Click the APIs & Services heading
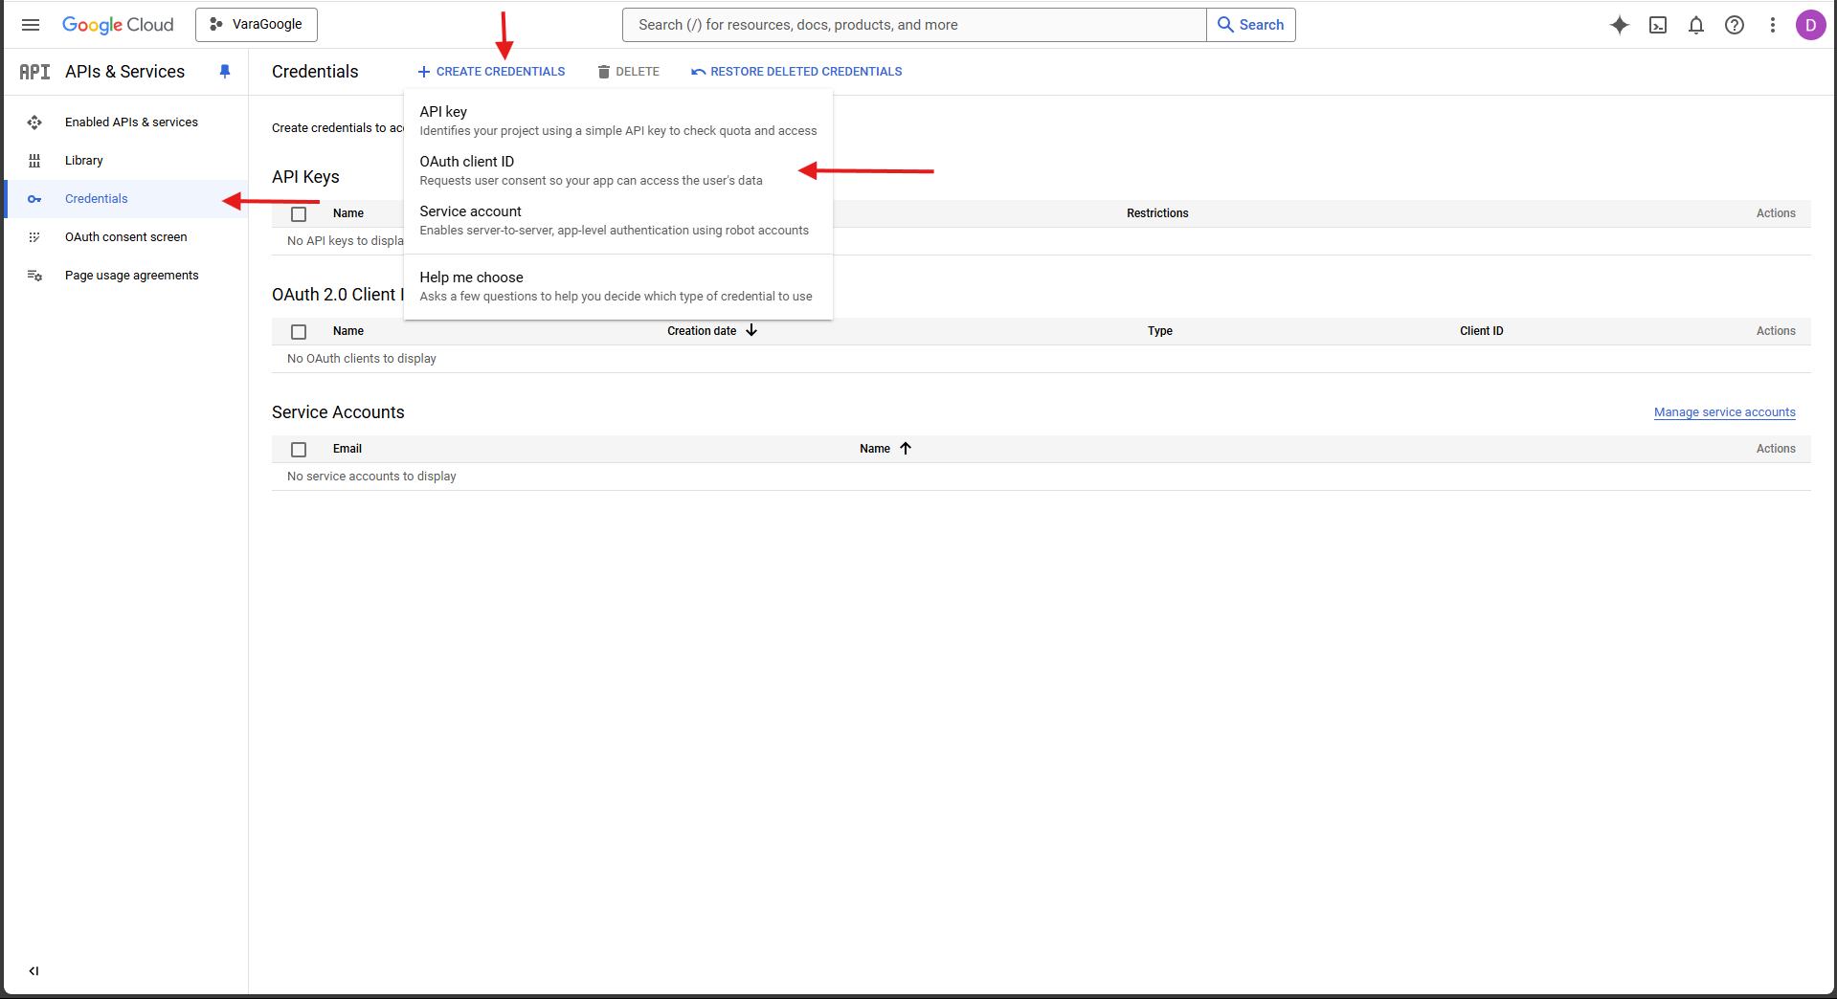The image size is (1837, 999). click(125, 72)
